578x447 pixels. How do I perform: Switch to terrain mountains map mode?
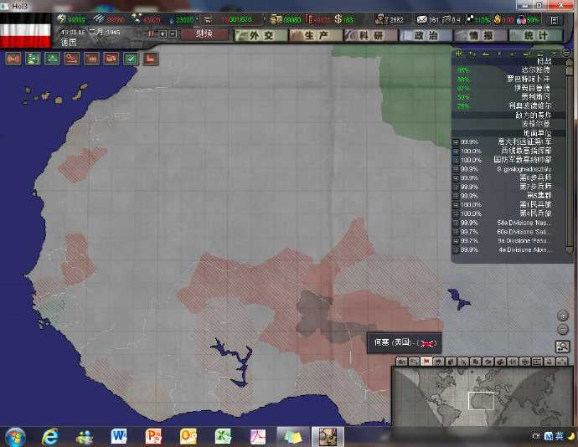click(401, 362)
